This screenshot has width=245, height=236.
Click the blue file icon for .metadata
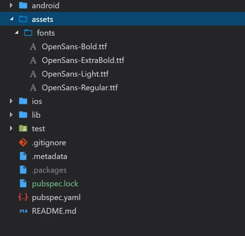pos(23,156)
